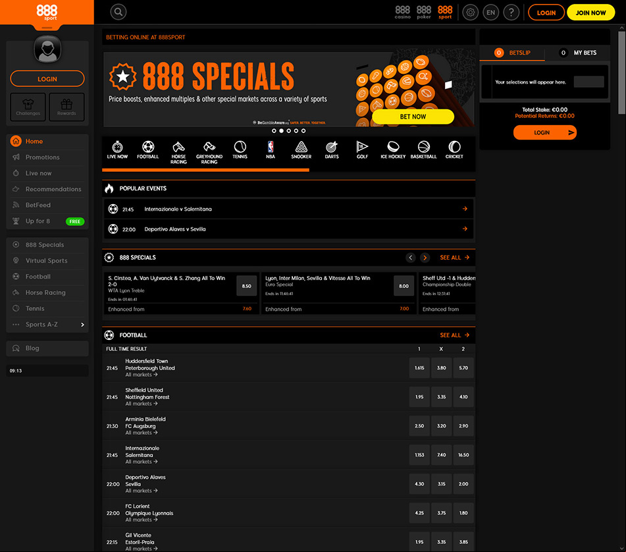Screen dimensions: 626x552
Task: Go to Home in sidebar
Action: coord(47,142)
